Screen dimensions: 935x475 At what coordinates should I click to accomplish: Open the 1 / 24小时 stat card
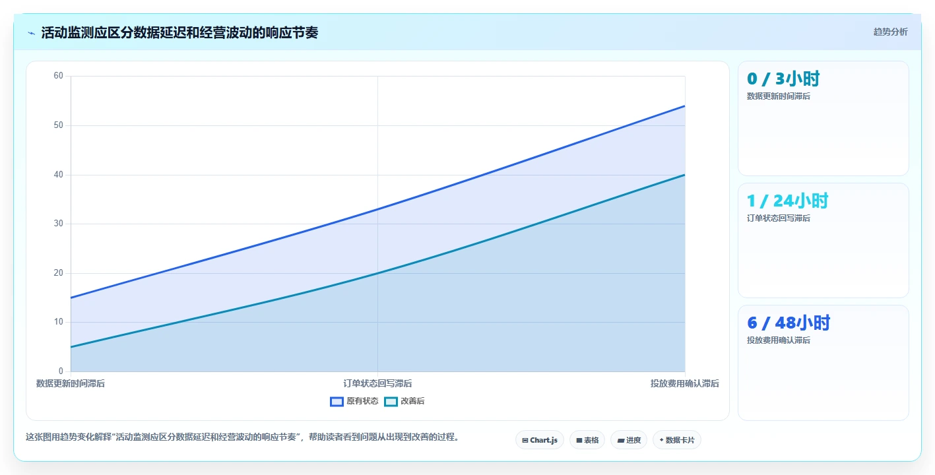tap(823, 240)
